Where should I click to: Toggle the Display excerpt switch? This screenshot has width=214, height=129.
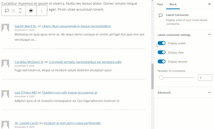pos(161,61)
